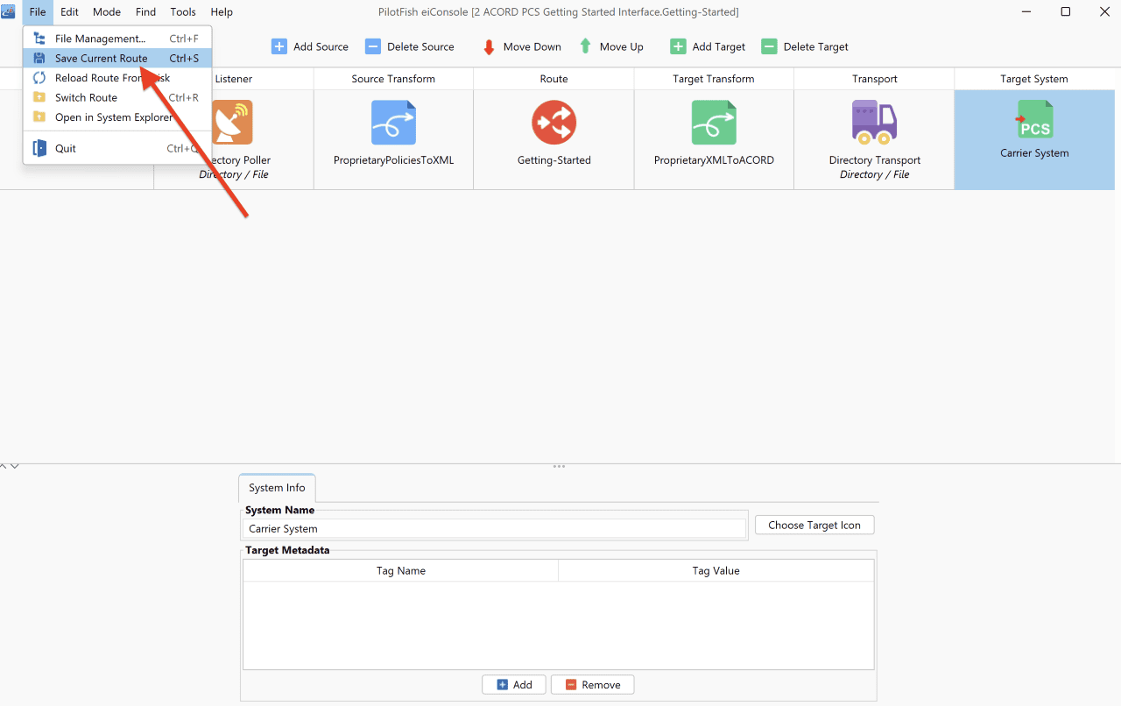Expand lower panel with the up arrow
Viewport: 1121px width, 706px height.
point(4,466)
